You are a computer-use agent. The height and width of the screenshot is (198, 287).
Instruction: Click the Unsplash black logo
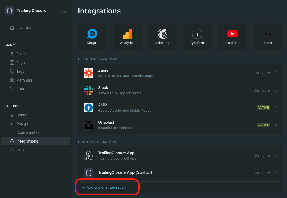(89, 125)
